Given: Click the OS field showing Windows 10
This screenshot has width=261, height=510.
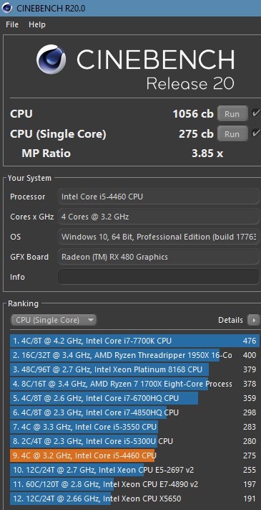Looking at the screenshot, I should 159,237.
